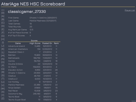Click the Avg Rank per Game value 12.5

click(x=31, y=30)
